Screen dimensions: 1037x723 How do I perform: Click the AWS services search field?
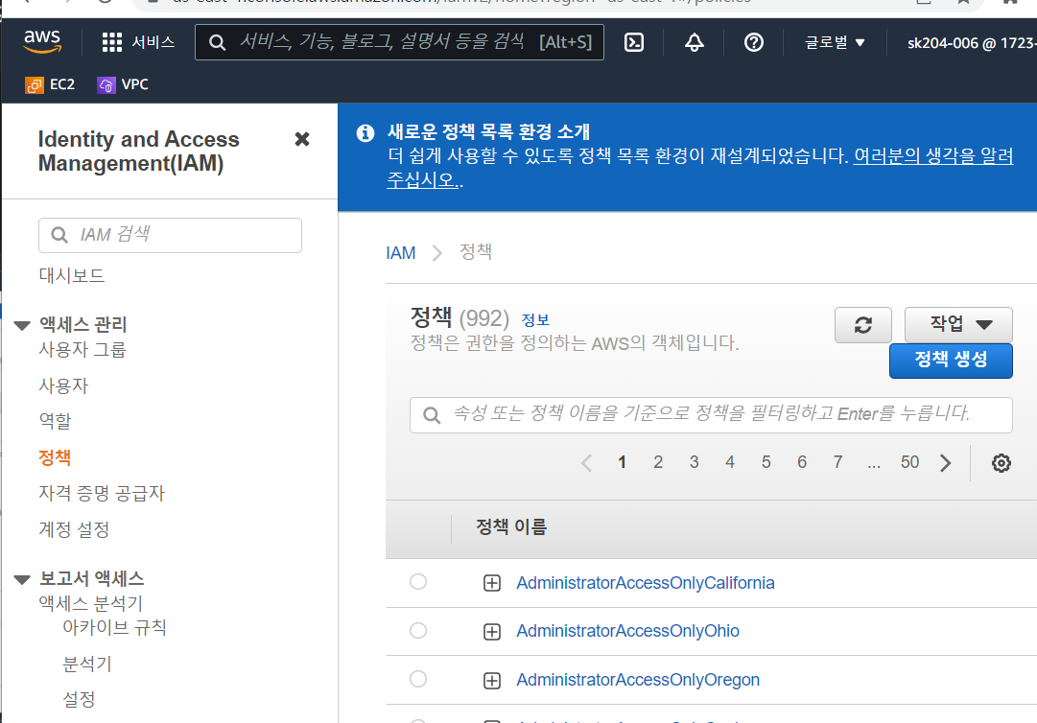[399, 42]
